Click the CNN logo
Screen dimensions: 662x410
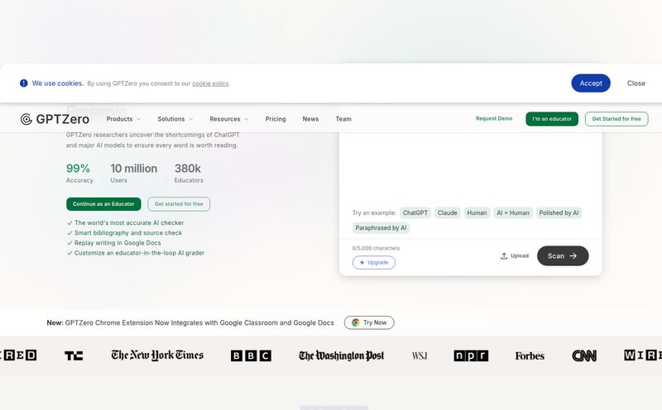tap(584, 355)
